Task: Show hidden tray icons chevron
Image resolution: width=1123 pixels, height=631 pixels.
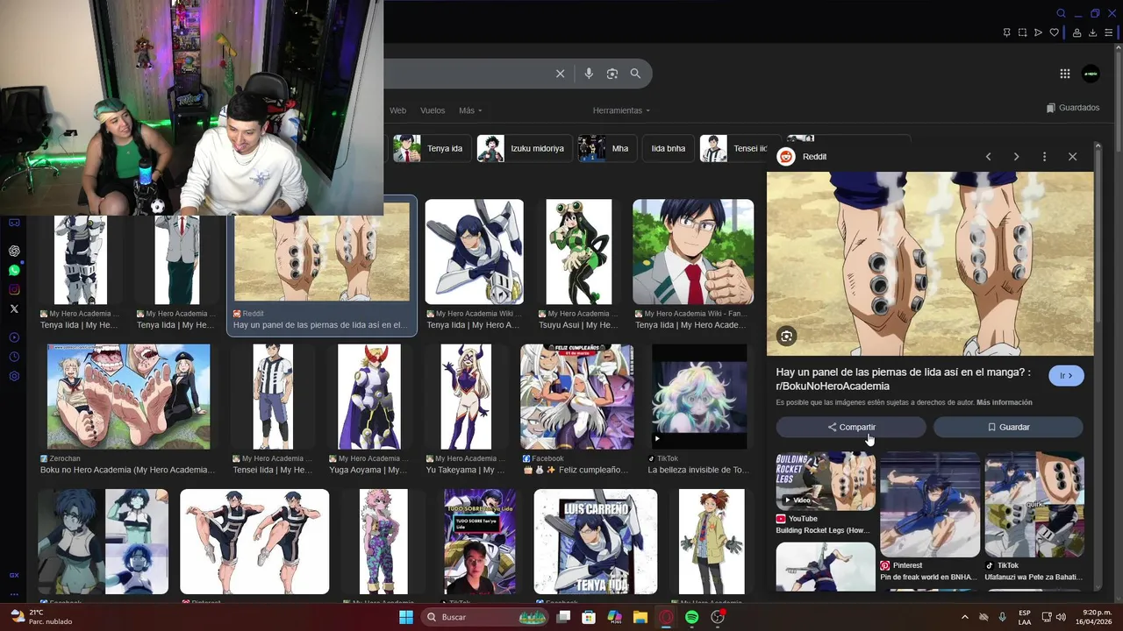Action: coord(965,617)
